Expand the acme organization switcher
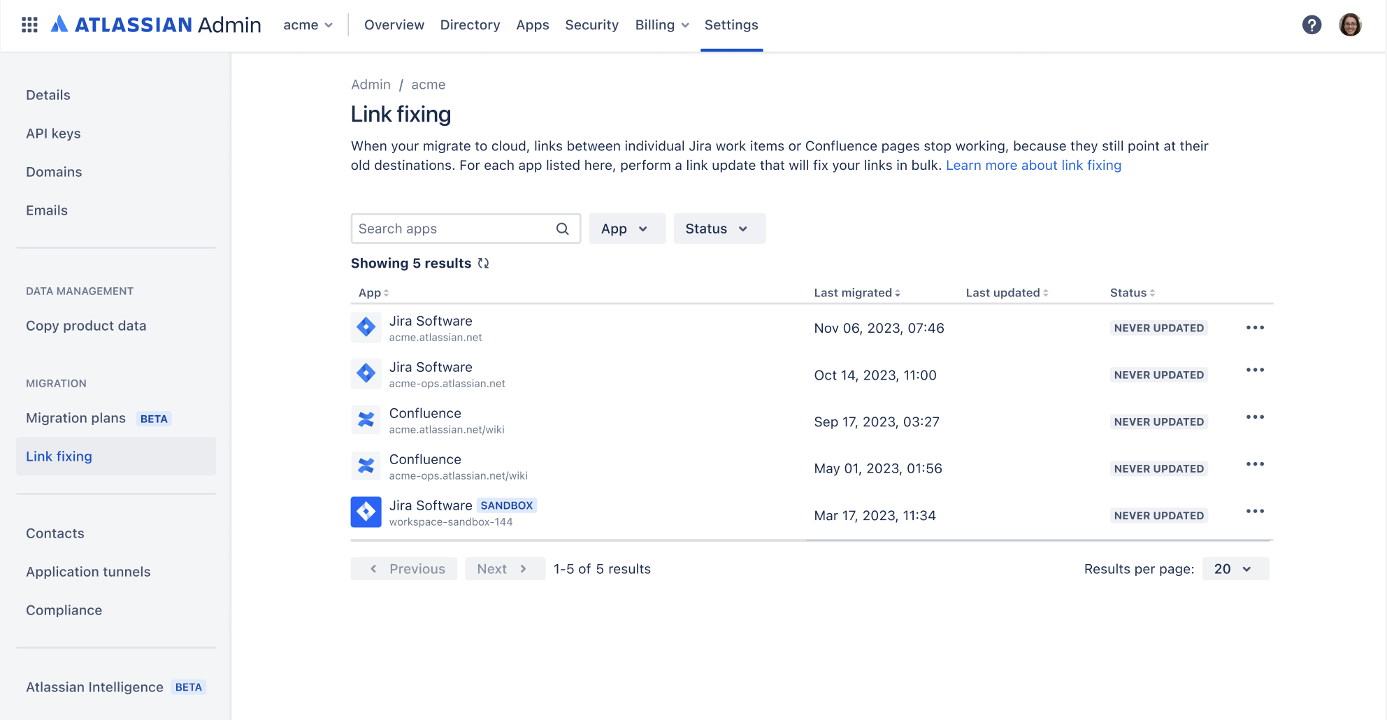Viewport: 1387px width, 720px height. click(308, 25)
